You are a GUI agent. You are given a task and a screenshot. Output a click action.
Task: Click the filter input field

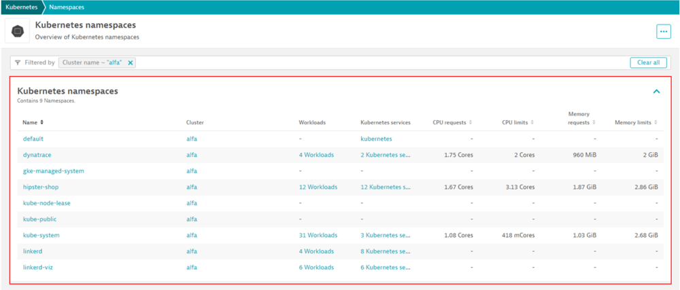pos(381,62)
